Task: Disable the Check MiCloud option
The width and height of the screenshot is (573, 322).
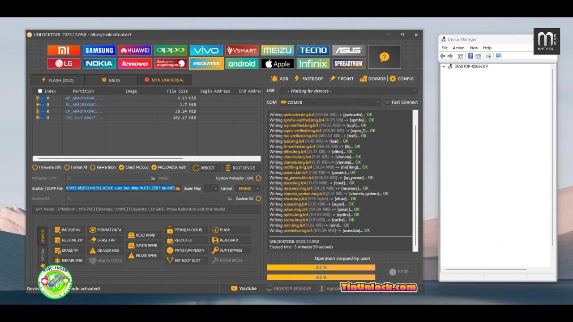Action: click(133, 167)
